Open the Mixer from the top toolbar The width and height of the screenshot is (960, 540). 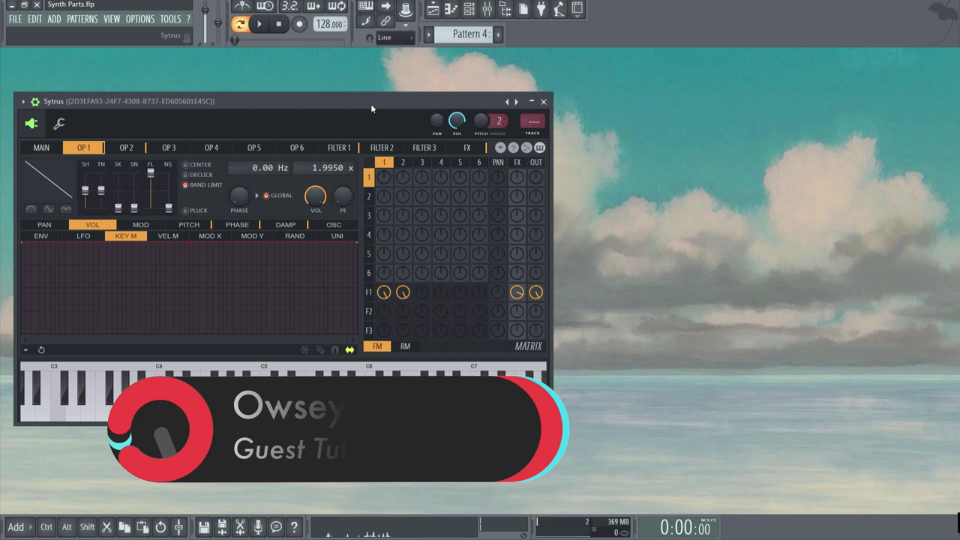(x=487, y=9)
